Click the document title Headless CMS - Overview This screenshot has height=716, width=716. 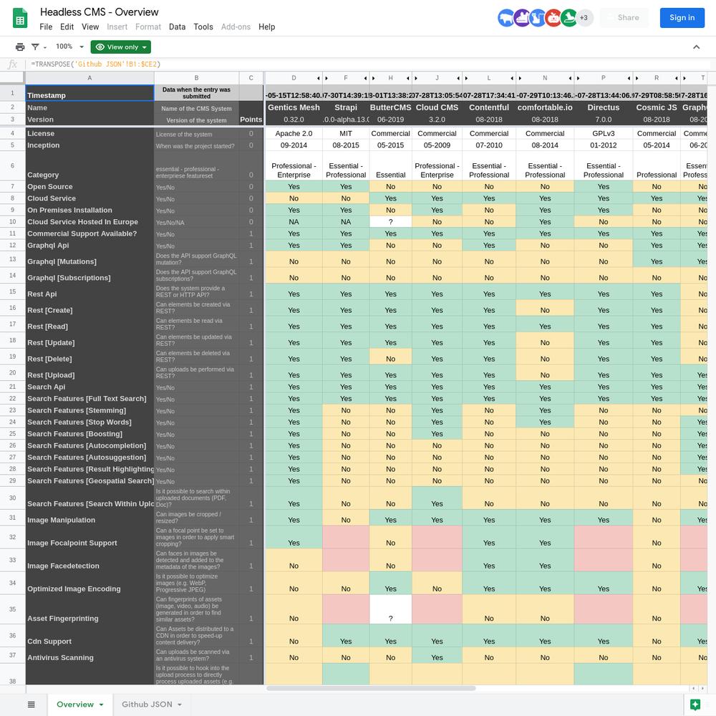pos(99,12)
